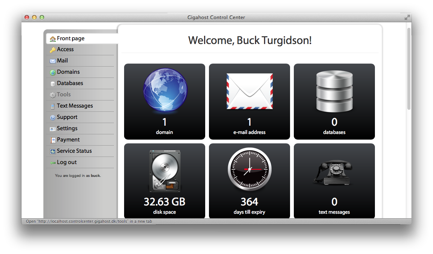Screen dimensions: 433x254
Task: Click the Tools gear icon
Action: [53, 95]
